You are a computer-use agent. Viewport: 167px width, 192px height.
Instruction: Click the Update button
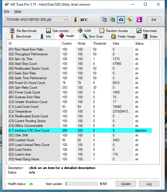[126, 184]
